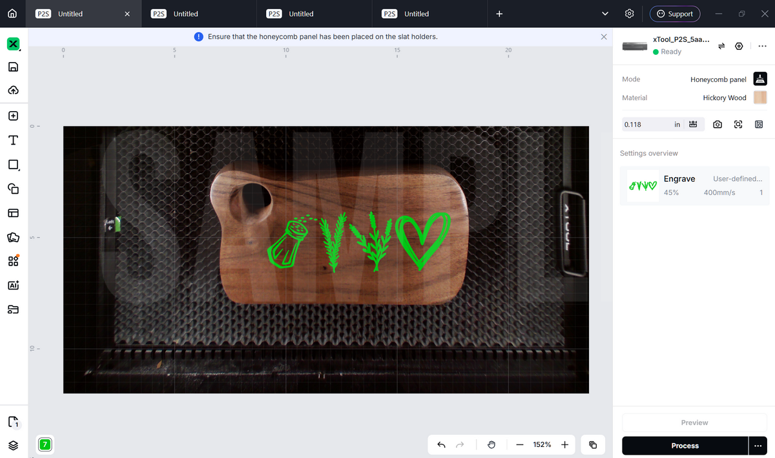
Task: Choose the Hickory Wood material swatch
Action: (760, 98)
